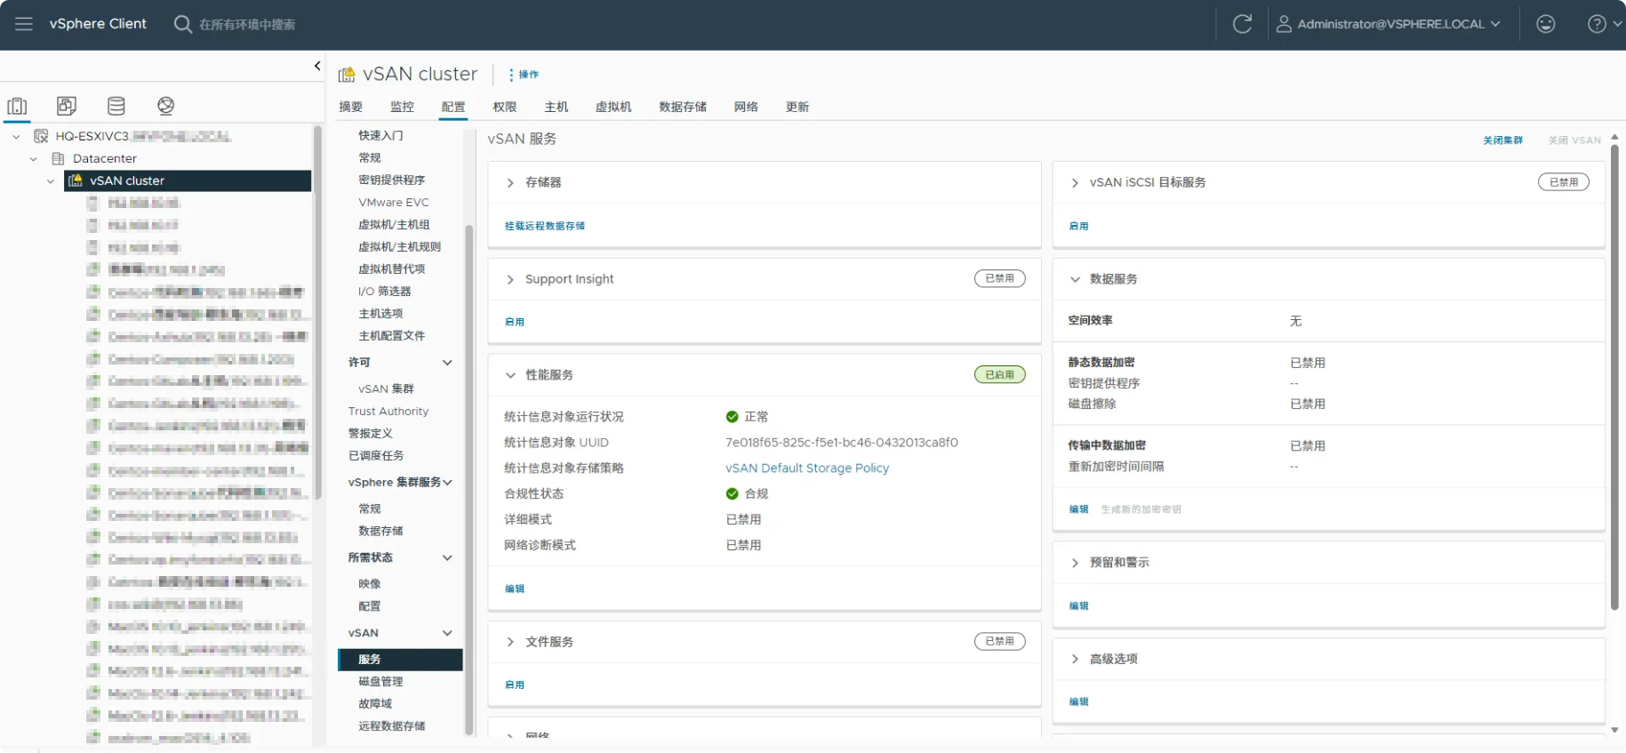The height and width of the screenshot is (753, 1626).
Task: Click 编辑 under 高级选项
Action: pos(1078,701)
